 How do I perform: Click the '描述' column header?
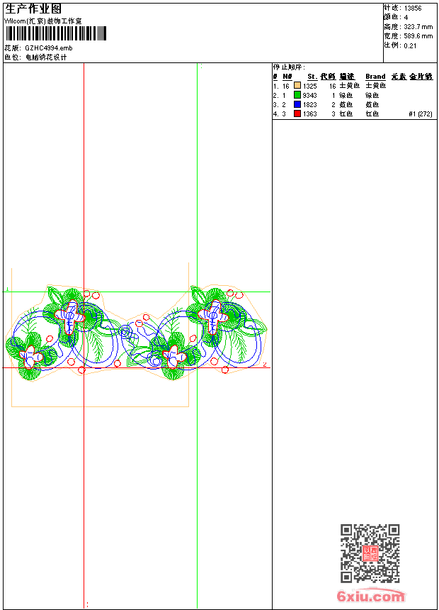(x=347, y=77)
